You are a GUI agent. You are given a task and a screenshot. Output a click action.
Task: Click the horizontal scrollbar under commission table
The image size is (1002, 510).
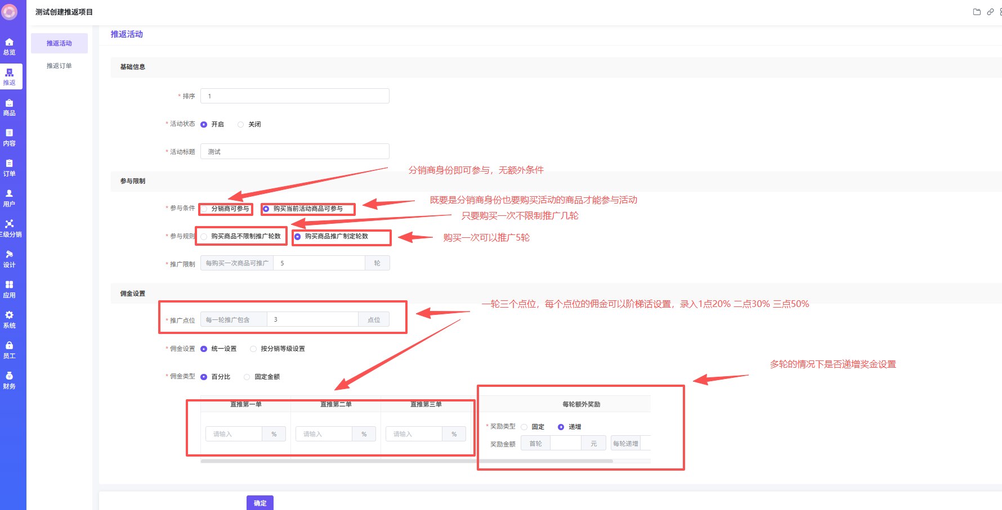coord(406,461)
